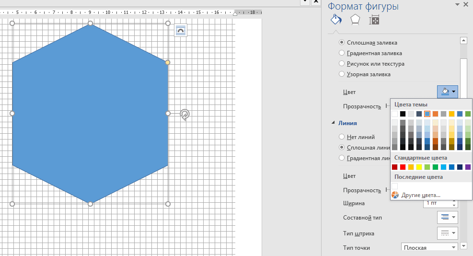Open the Fill & Line tab icon

(336, 20)
